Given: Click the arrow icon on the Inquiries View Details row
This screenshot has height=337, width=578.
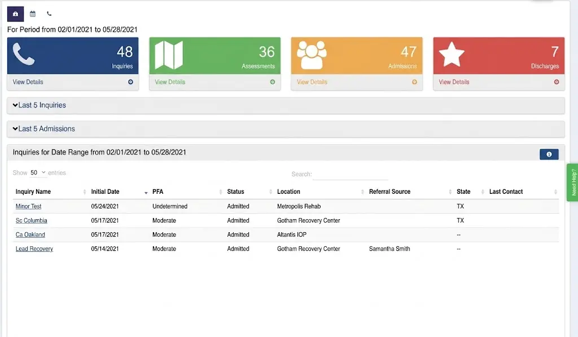Looking at the screenshot, I should tap(130, 82).
